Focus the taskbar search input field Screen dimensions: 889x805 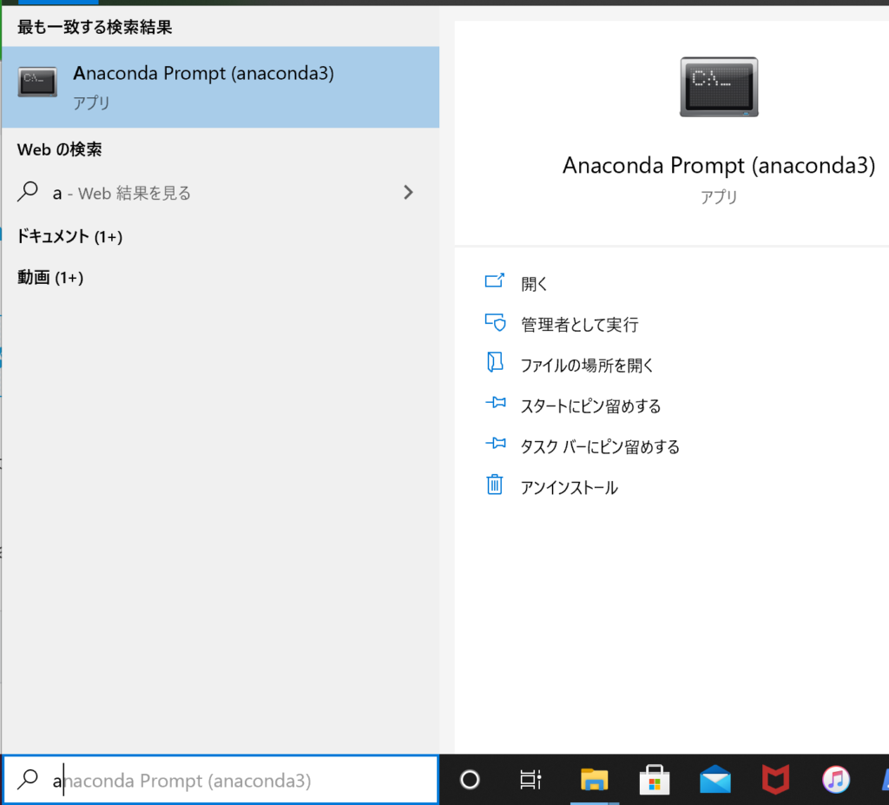coord(221,780)
